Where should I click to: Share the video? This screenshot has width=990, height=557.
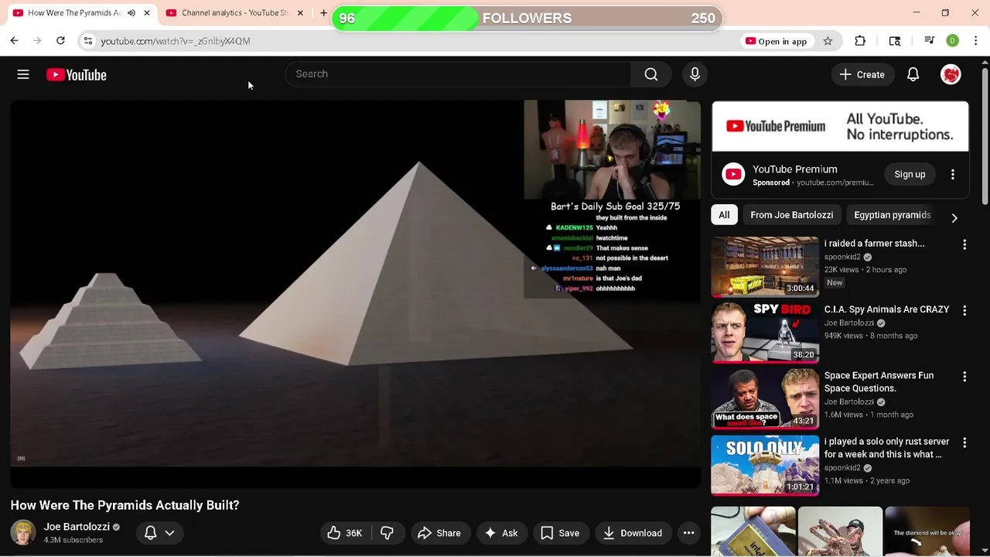[439, 533]
